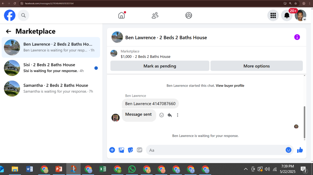This screenshot has width=313, height=175.
Task: Open the chat header Ben Lawrence title
Action: [166, 38]
